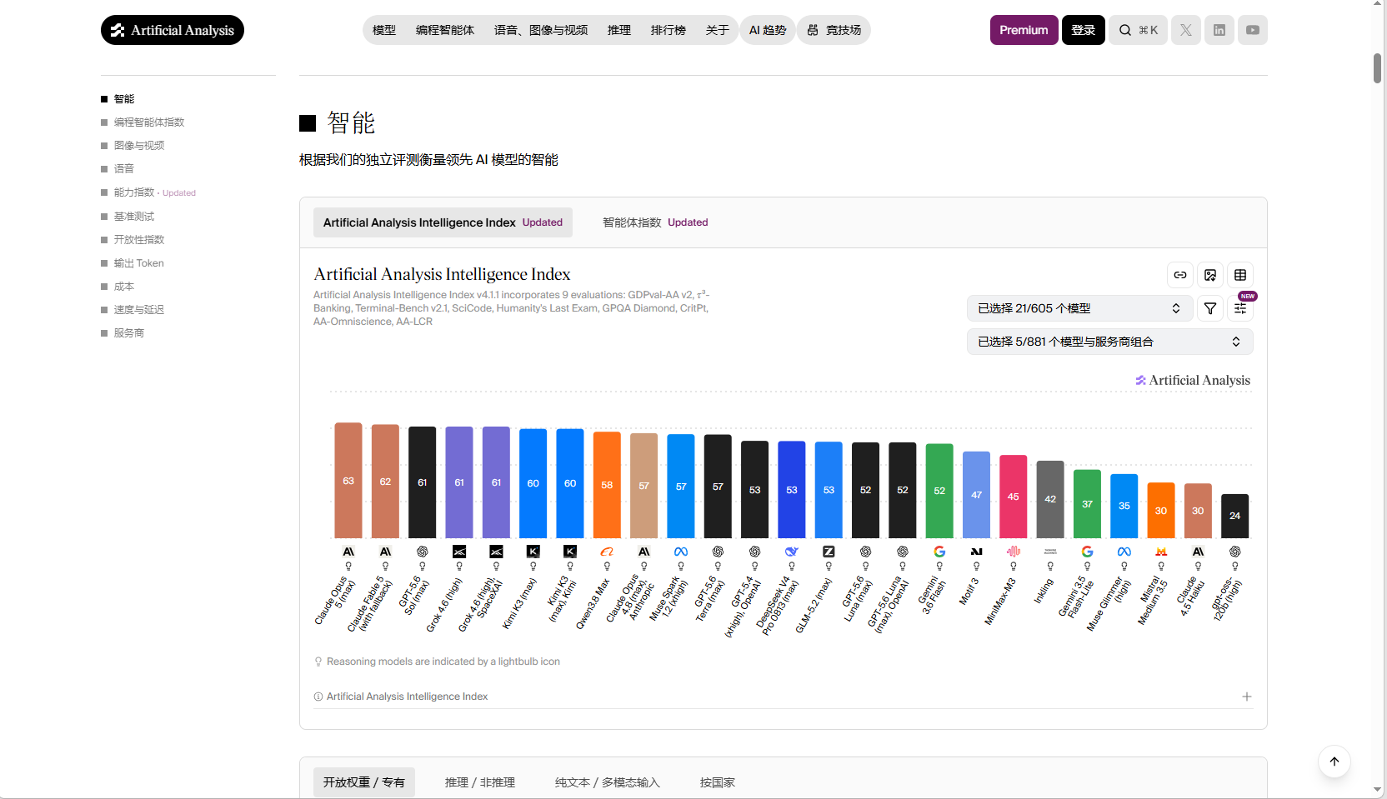The image size is (1387, 799).
Task: Open the funnel filter for models
Action: [x=1210, y=308]
